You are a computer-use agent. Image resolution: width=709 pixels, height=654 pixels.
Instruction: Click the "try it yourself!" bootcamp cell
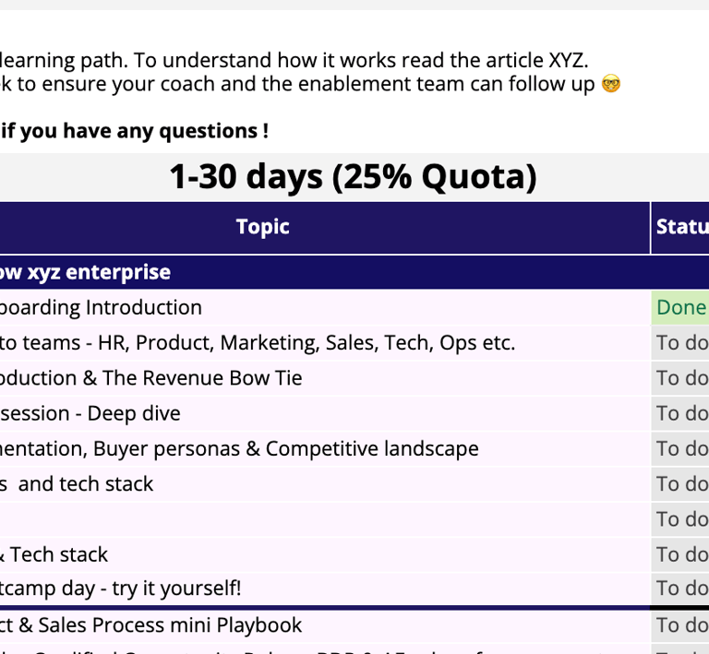(x=120, y=588)
